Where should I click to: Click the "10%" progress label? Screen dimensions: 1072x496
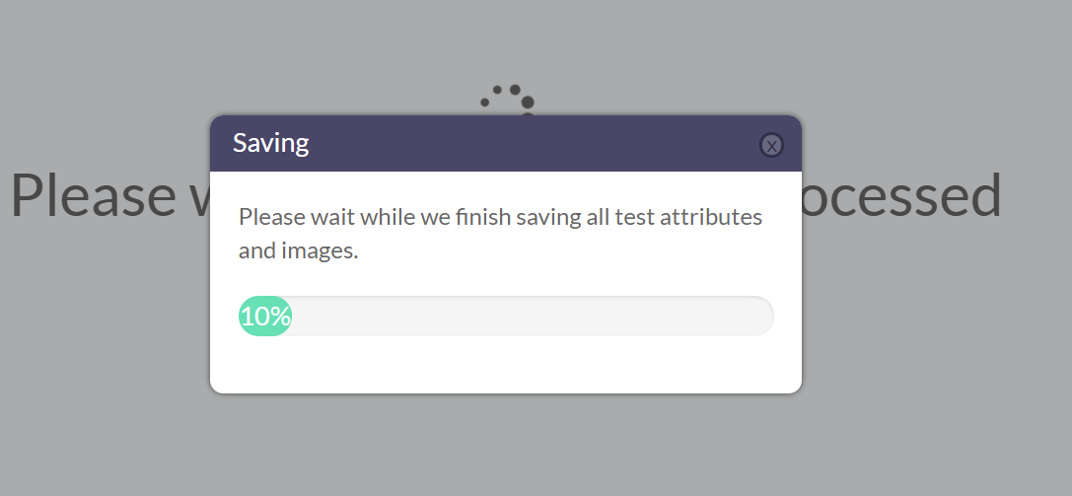pos(265,317)
